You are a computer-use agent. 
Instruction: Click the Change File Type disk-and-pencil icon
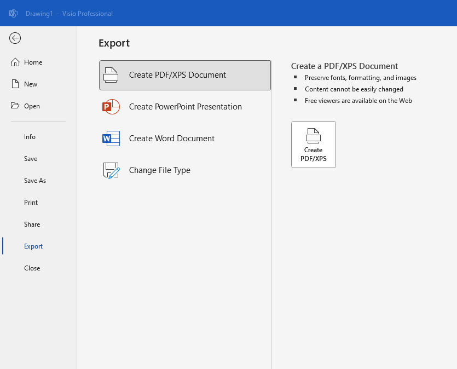tap(111, 170)
